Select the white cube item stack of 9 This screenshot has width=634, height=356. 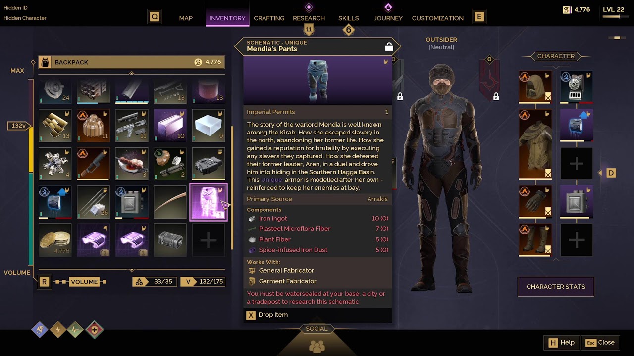[x=209, y=126]
